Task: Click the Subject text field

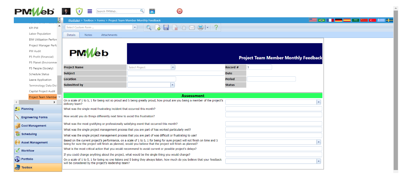Action: 176,73
